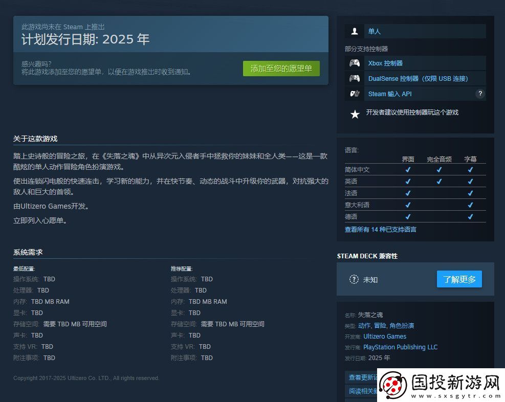Open the DualSense 控制器 USB link
505x402 pixels.
point(418,79)
